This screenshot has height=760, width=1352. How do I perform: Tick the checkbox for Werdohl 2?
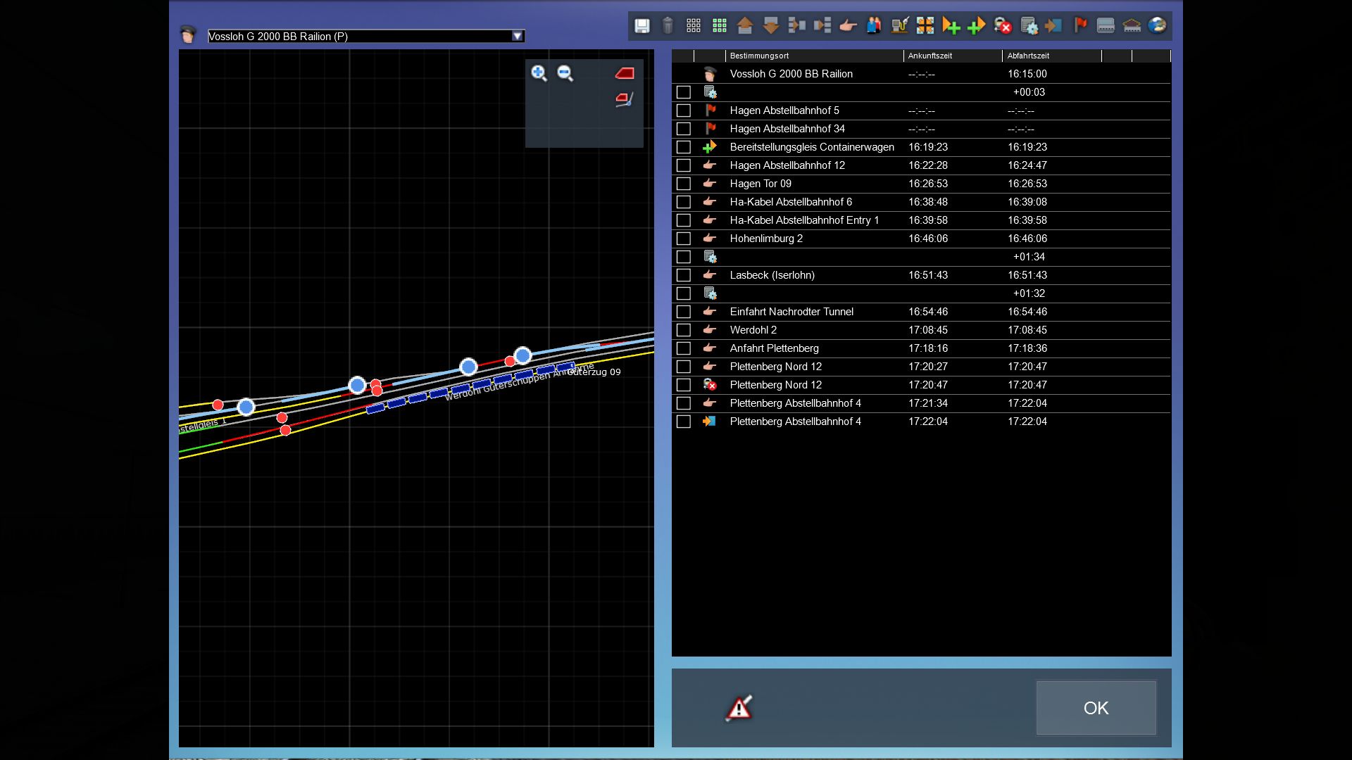[683, 330]
